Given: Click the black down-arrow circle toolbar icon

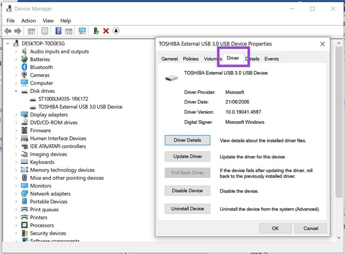Looking at the screenshot, I should click(x=116, y=31).
